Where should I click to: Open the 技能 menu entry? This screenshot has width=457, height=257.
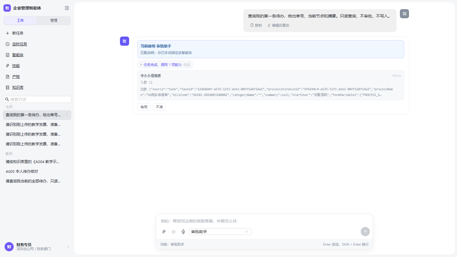(16, 66)
